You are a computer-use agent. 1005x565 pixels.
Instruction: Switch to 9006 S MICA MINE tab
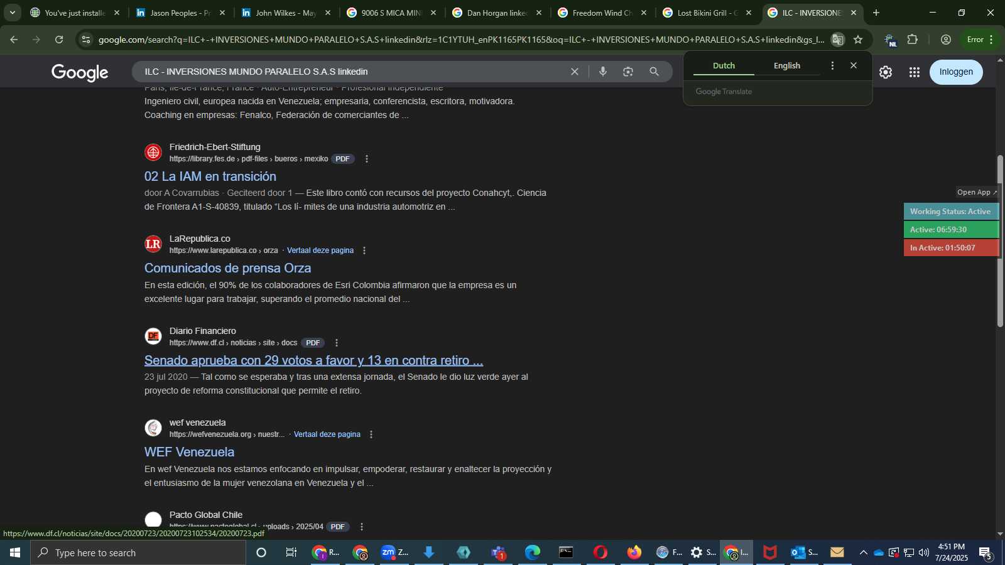(391, 13)
